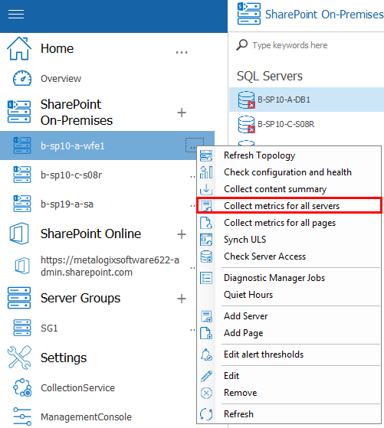This screenshot has height=428, width=384.
Task: Select Collect metrics for all servers
Action: click(289, 206)
